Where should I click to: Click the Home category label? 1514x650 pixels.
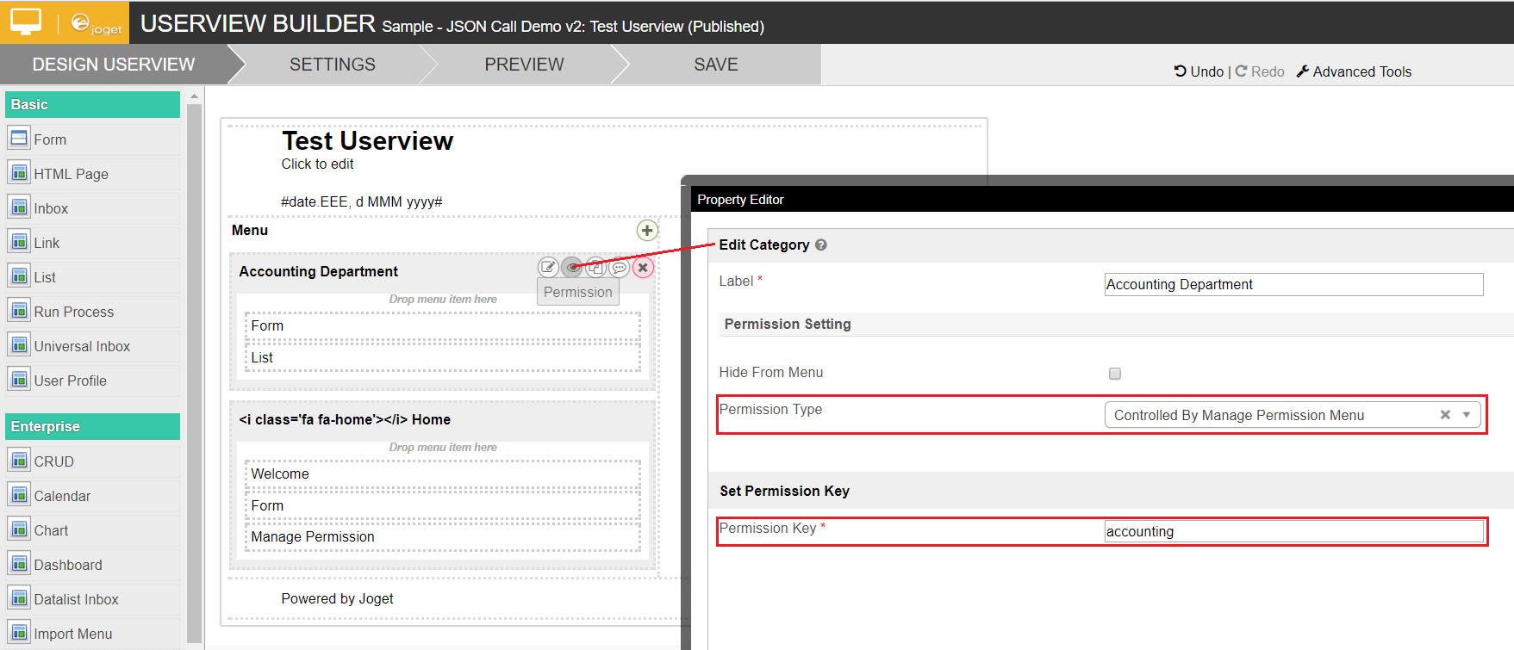345,419
